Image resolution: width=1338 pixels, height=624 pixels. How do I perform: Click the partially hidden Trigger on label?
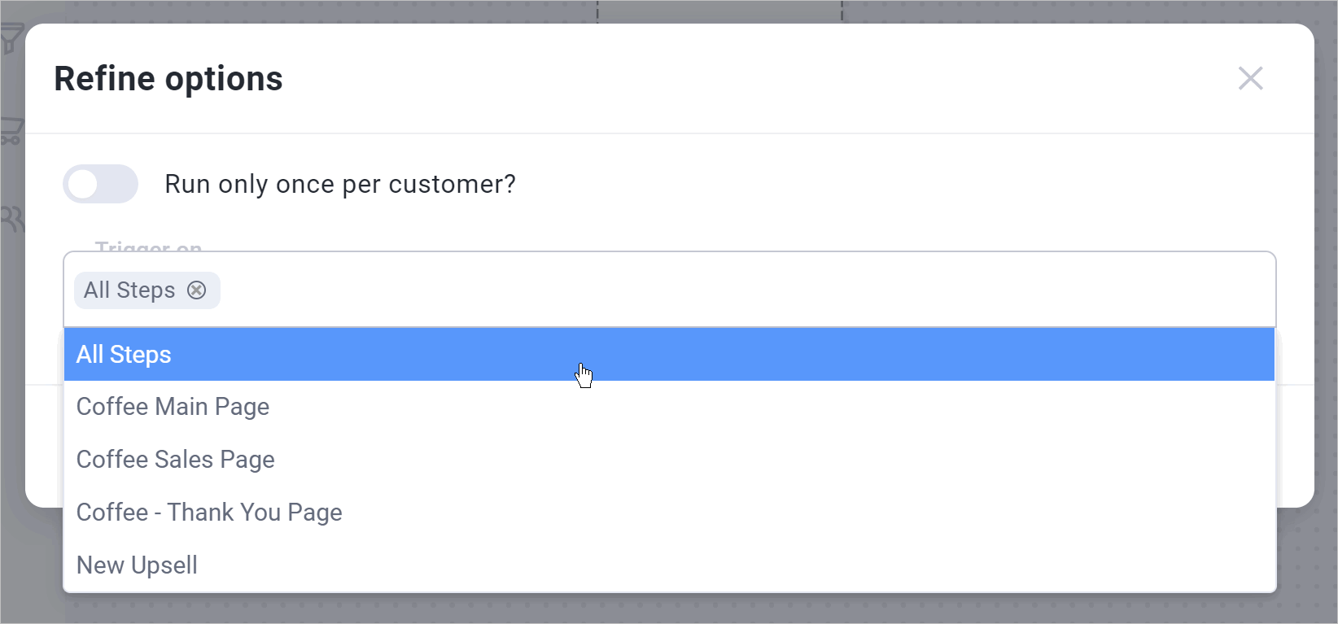(x=148, y=245)
